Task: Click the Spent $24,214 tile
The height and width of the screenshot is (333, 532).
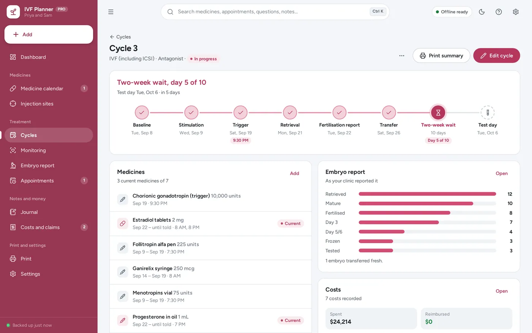Action: pos(371,319)
